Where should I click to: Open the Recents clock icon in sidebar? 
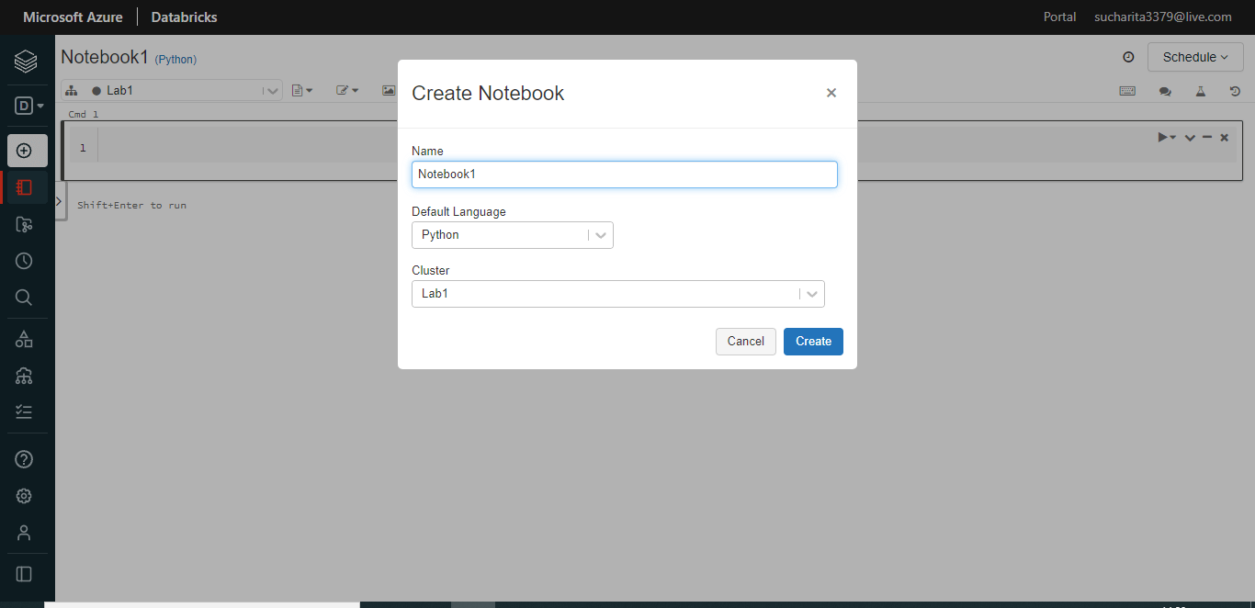[x=25, y=261]
